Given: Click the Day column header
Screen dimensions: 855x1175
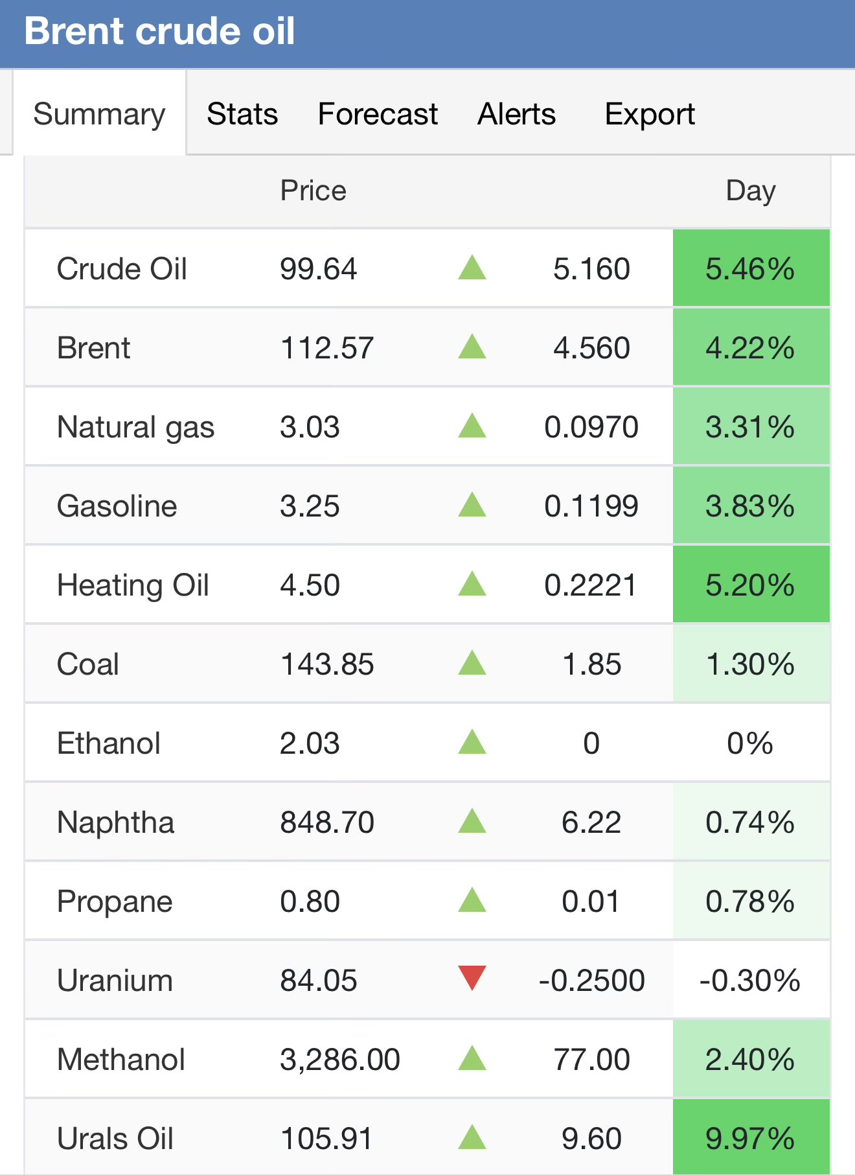Looking at the screenshot, I should coord(751,191).
